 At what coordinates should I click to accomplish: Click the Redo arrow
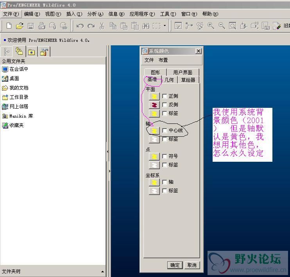pyautogui.click(x=91, y=26)
